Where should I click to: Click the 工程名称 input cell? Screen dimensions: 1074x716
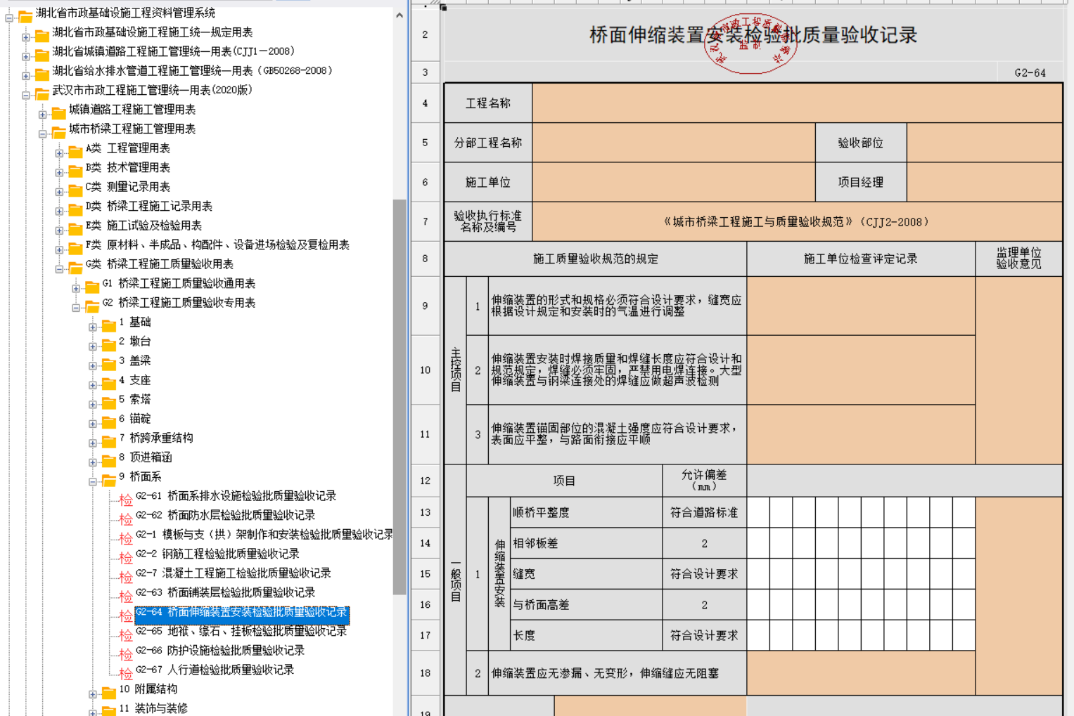(x=797, y=103)
